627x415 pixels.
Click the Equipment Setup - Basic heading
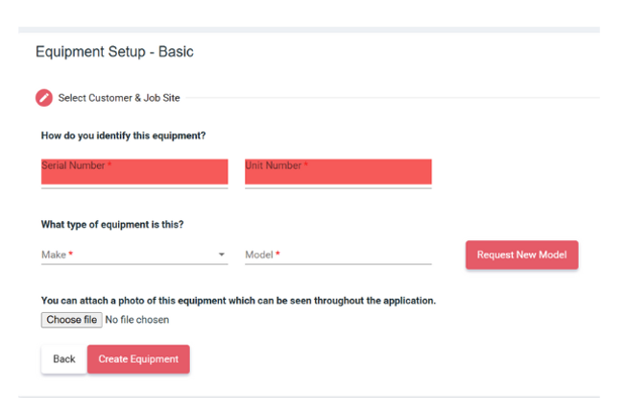[114, 52]
